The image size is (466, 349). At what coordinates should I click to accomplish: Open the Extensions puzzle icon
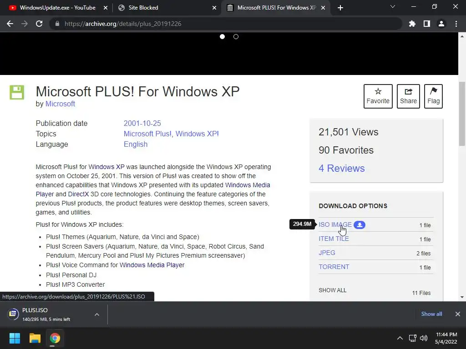coord(412,24)
